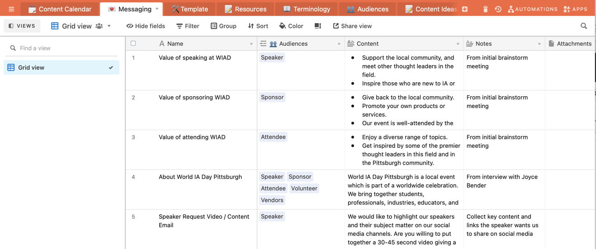This screenshot has height=249, width=596.
Task: Open collaborators icon next to Grid view
Action: coord(99,26)
